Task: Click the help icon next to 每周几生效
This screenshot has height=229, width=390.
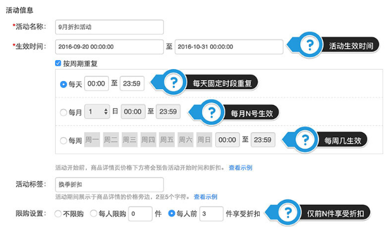Action: (305, 140)
